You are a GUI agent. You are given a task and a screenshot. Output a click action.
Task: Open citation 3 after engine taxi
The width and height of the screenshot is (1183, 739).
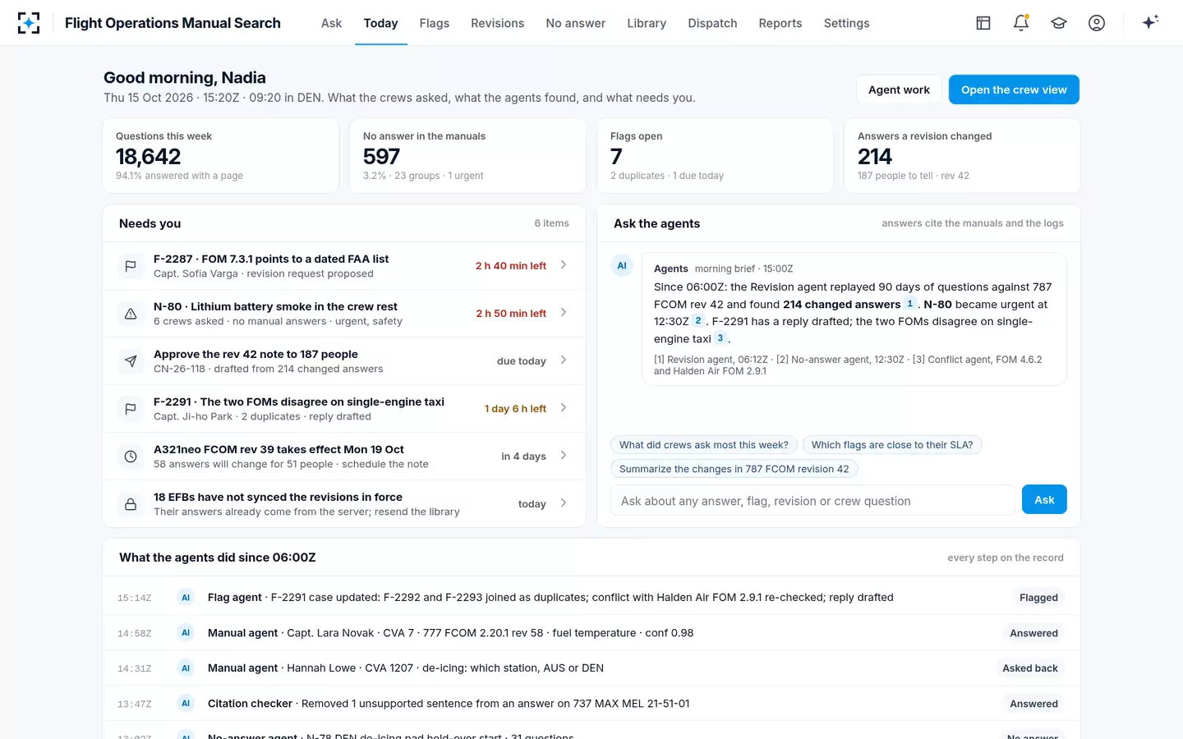pos(720,338)
